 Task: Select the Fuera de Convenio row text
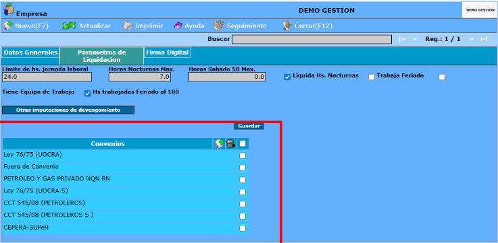pyautogui.click(x=31, y=166)
